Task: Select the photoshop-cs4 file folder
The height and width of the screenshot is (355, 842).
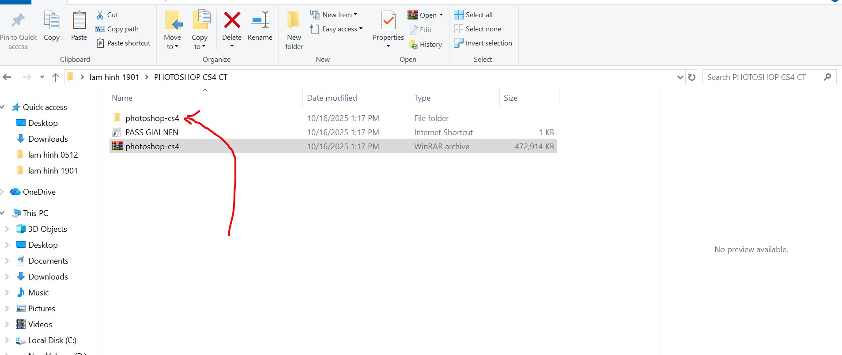Action: point(152,118)
